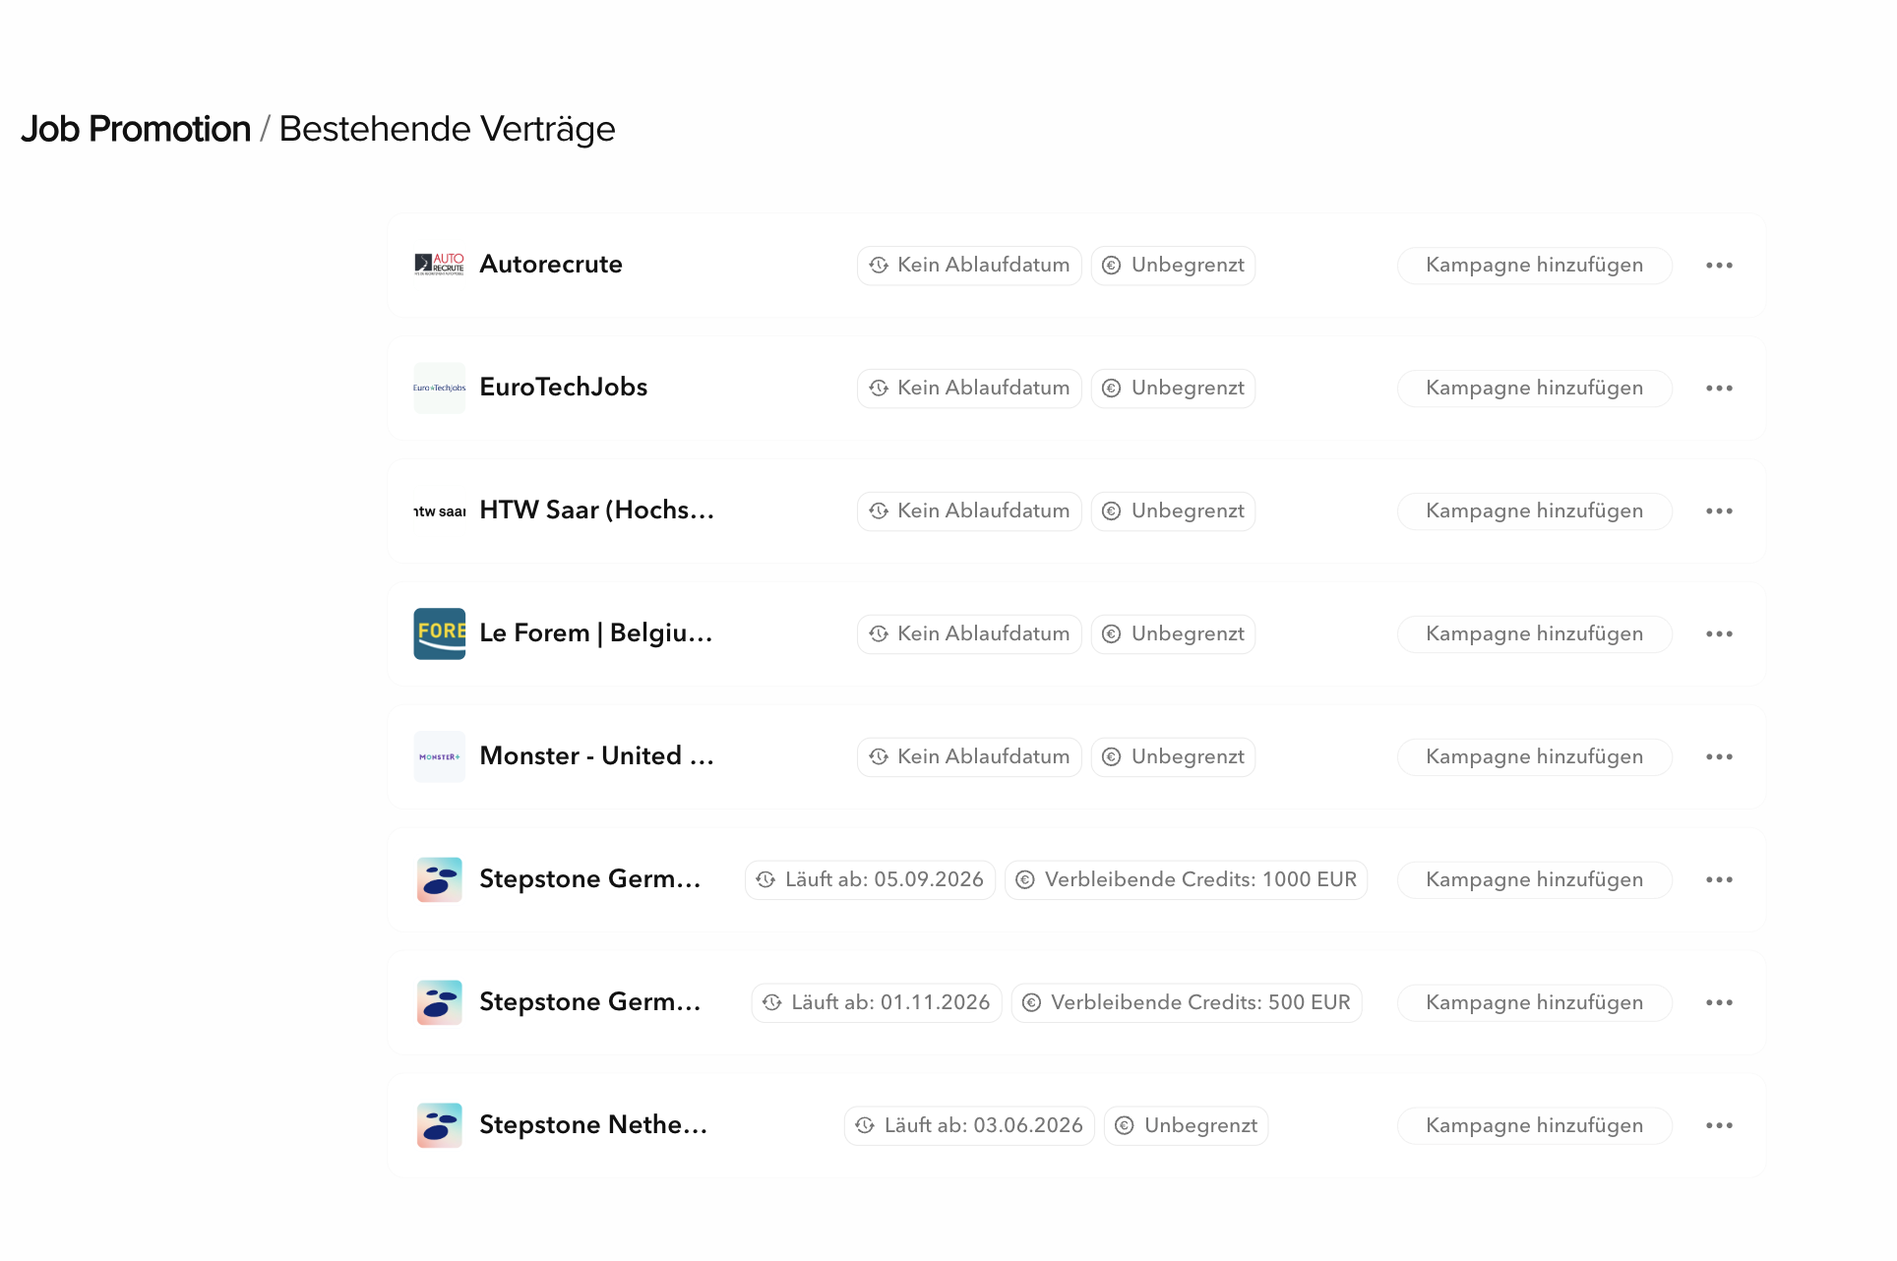Select the HTW Saar (Hochs… contract name
The height and width of the screenshot is (1261, 1897).
[597, 510]
